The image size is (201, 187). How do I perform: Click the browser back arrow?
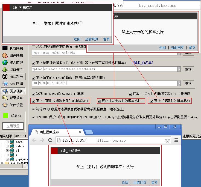[34, 140]
